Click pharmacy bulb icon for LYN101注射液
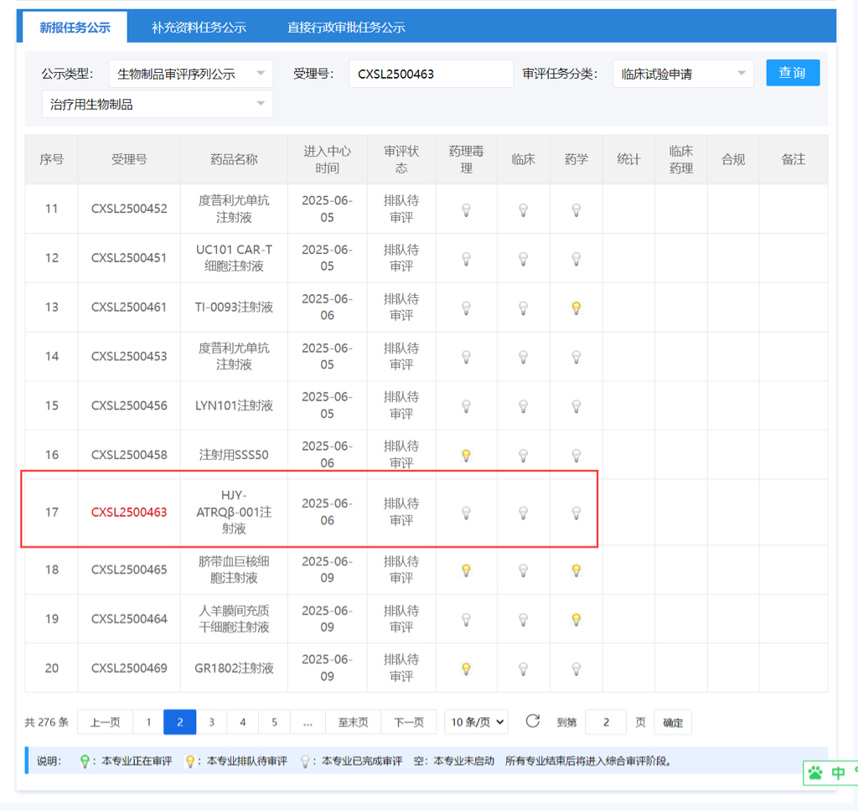 pos(576,406)
